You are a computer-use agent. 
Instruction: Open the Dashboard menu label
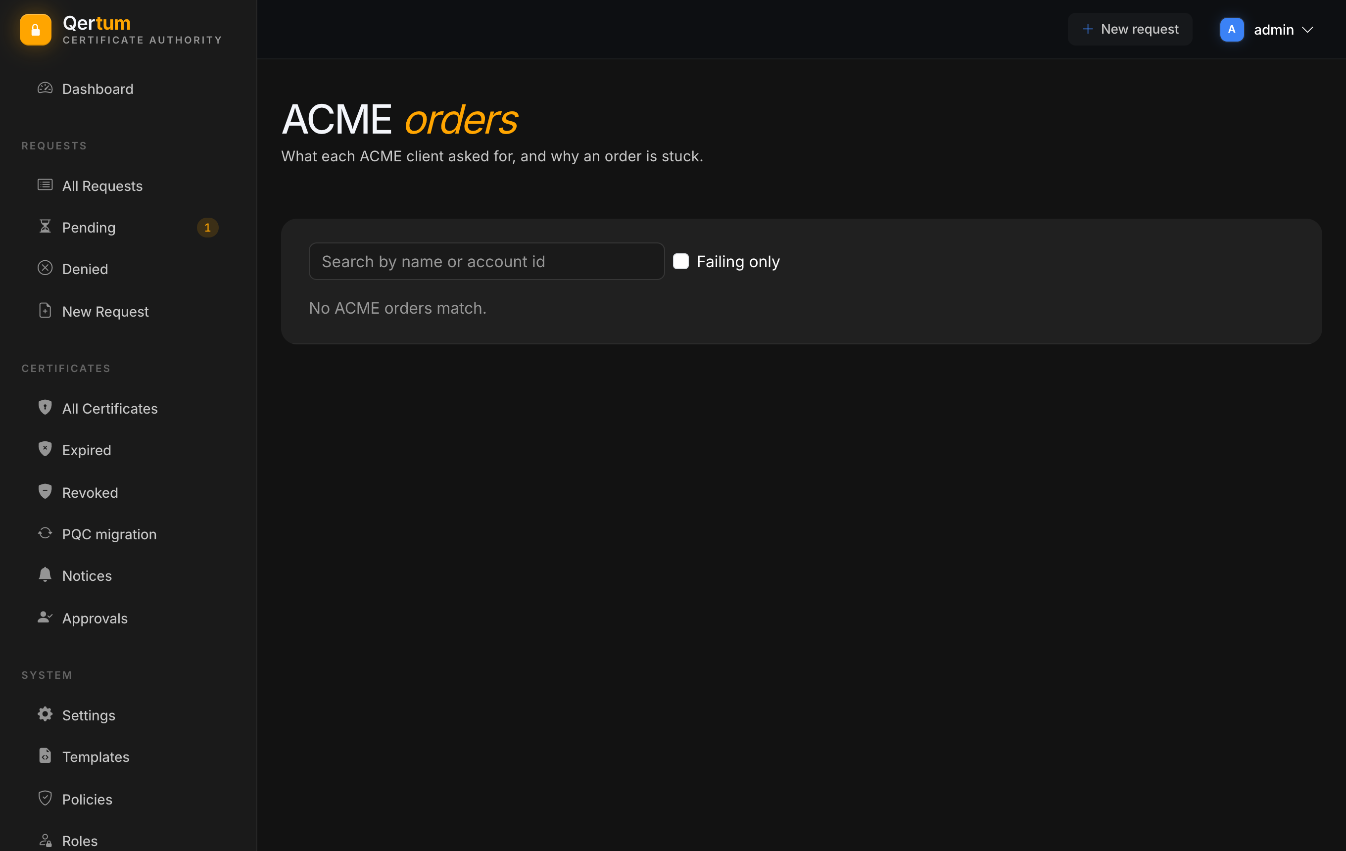pos(98,89)
